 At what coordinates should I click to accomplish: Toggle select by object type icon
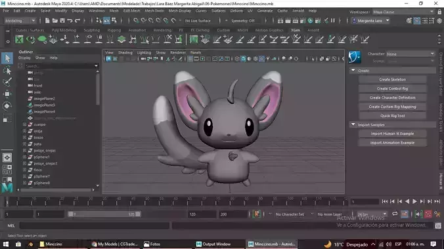click(107, 20)
